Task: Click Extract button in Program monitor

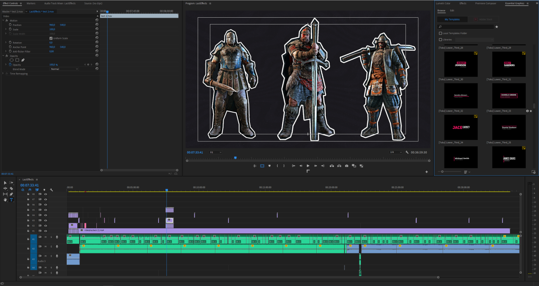Action: pyautogui.click(x=339, y=166)
